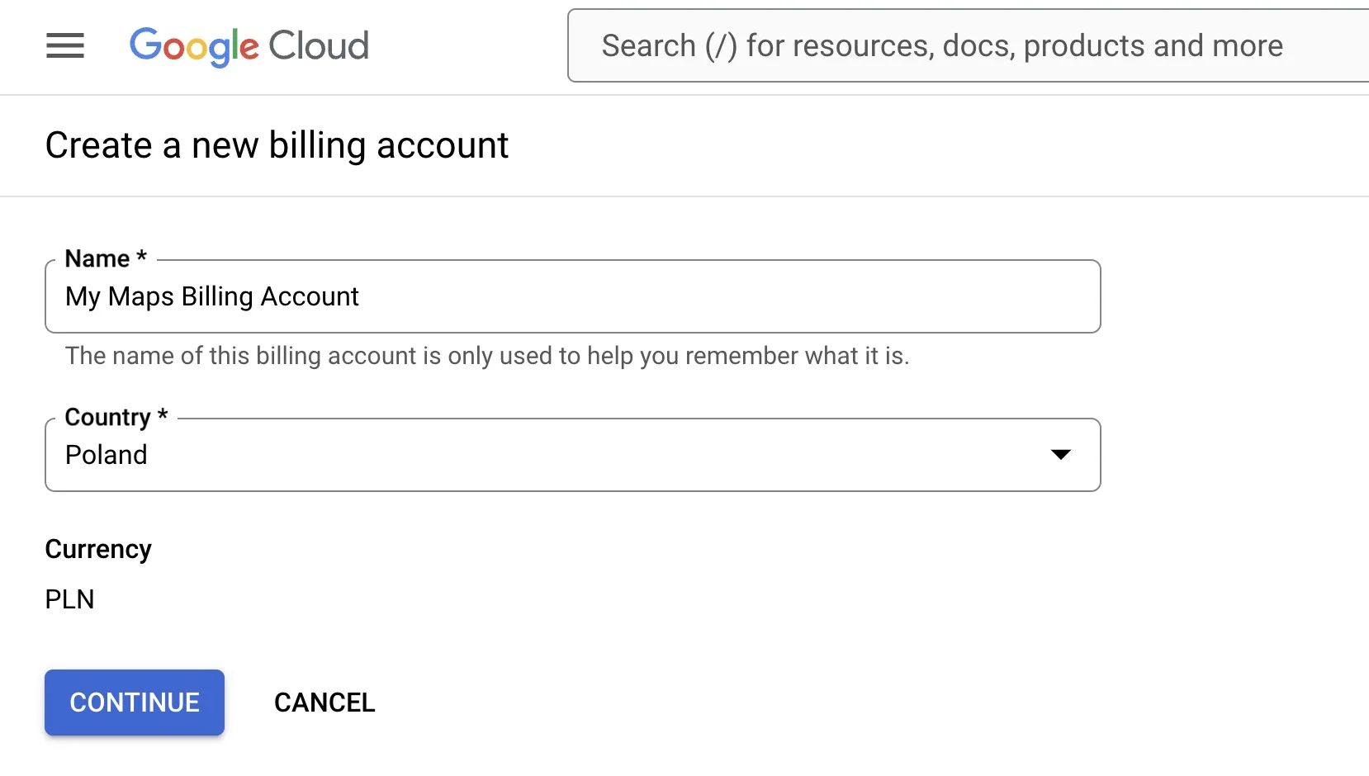The height and width of the screenshot is (776, 1369).
Task: Edit the billing account Name field
Action: tap(573, 296)
